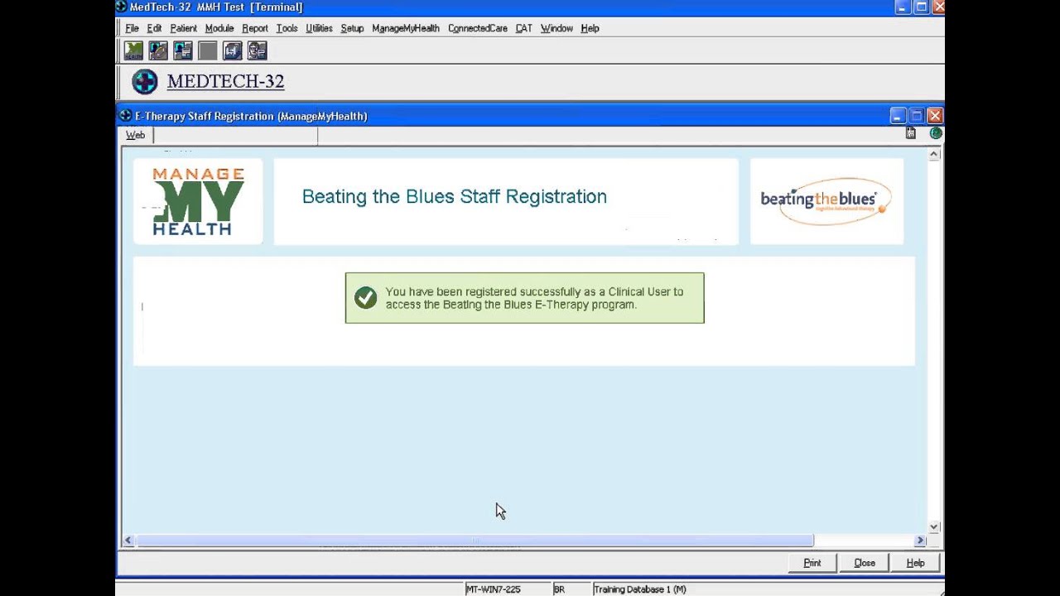This screenshot has width=1060, height=596.
Task: Open the Tools menu
Action: 287,28
